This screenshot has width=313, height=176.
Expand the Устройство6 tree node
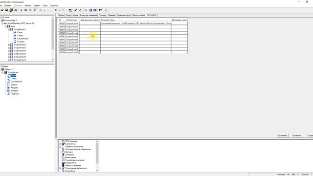(9, 57)
